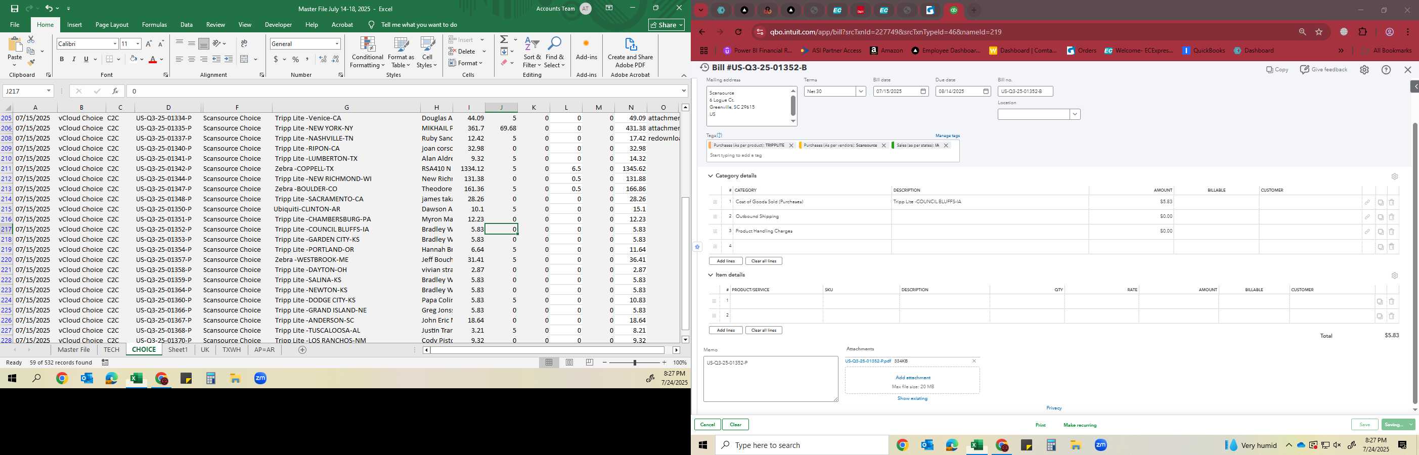1419x455 pixels.
Task: Switch to Page Break Preview view icon
Action: point(590,362)
